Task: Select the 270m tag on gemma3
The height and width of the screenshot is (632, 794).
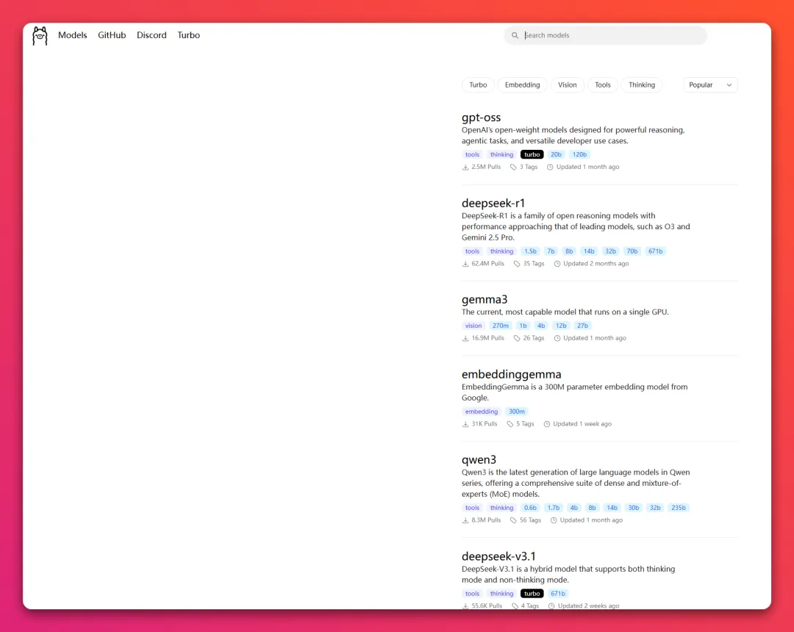Action: [501, 326]
